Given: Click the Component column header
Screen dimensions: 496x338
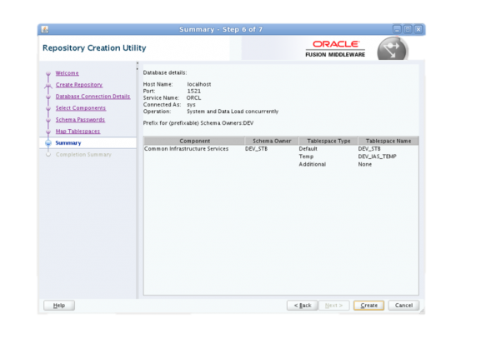Looking at the screenshot, I should click(x=194, y=141).
